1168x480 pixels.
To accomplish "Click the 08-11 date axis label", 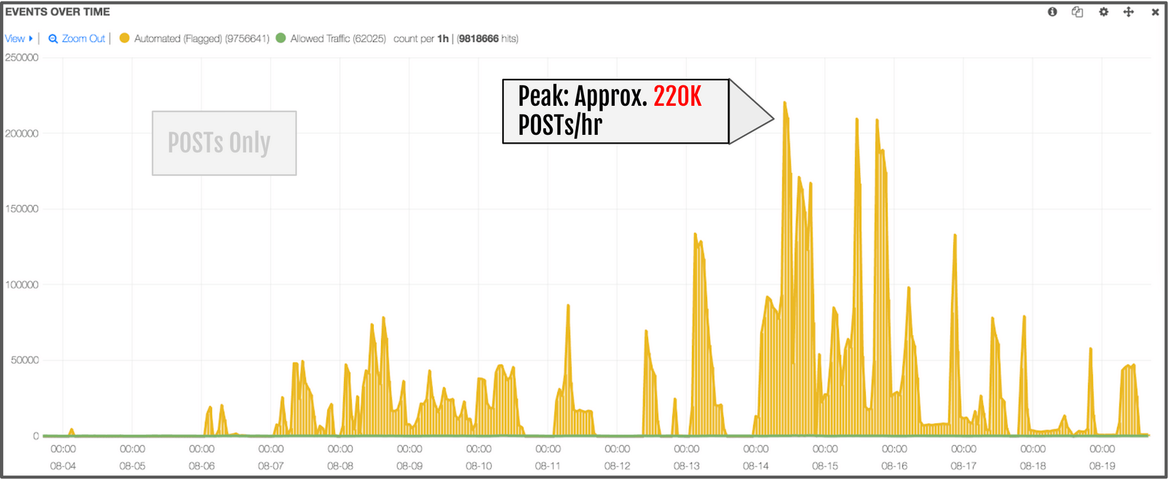I will click(x=547, y=465).
